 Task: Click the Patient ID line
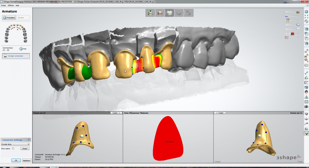[x=44, y=159]
